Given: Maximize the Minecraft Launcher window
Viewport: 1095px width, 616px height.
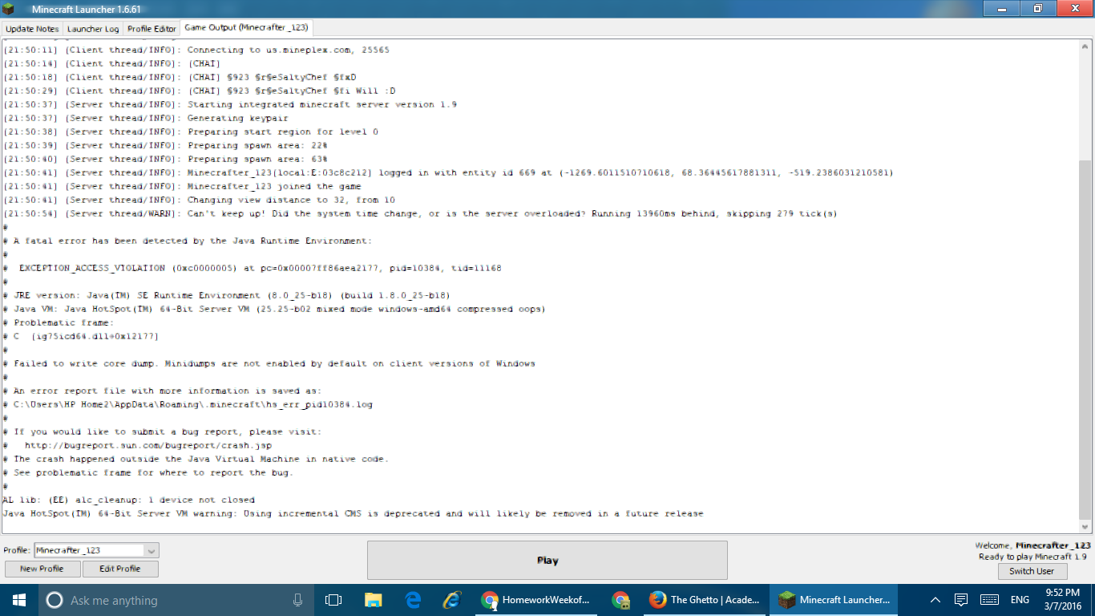Looking at the screenshot, I should (x=1037, y=8).
